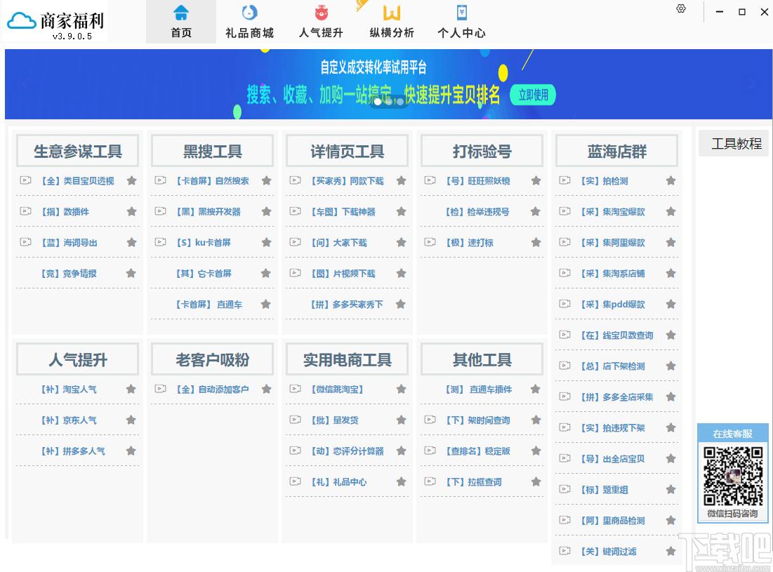Play video for 【号】旺旺照妖镜
Image resolution: width=773 pixels, height=572 pixels.
(x=430, y=180)
